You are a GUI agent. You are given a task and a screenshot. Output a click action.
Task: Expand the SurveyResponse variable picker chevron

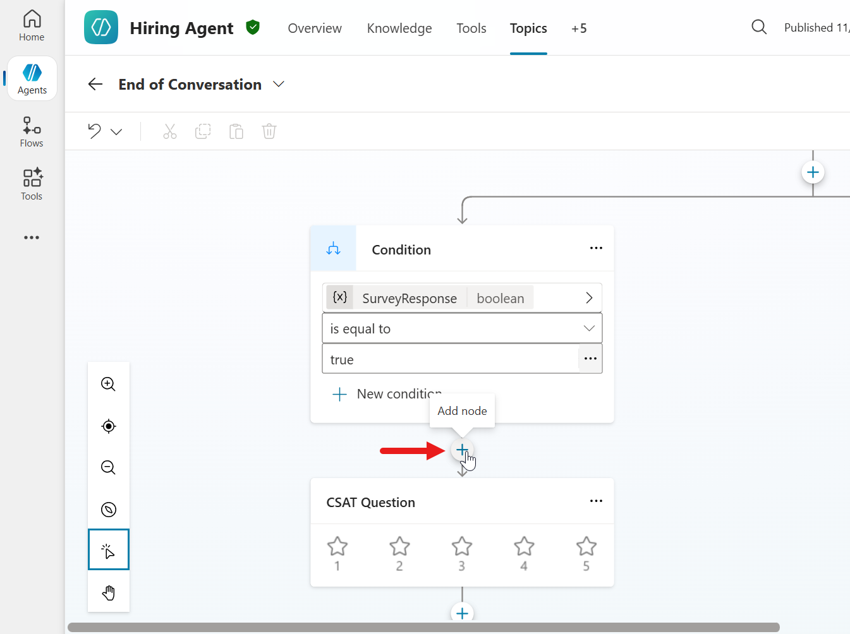589,298
